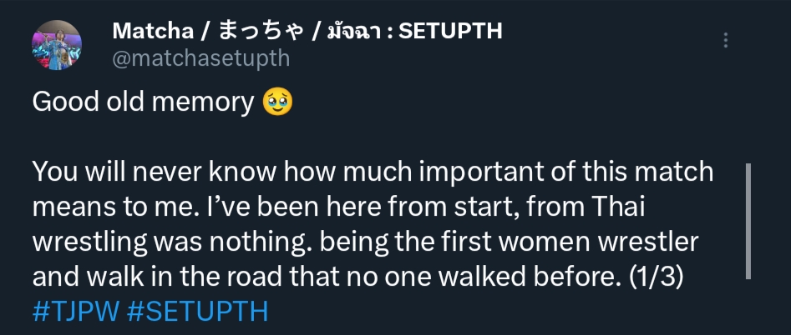Open the three-dot more options menu

(725, 40)
